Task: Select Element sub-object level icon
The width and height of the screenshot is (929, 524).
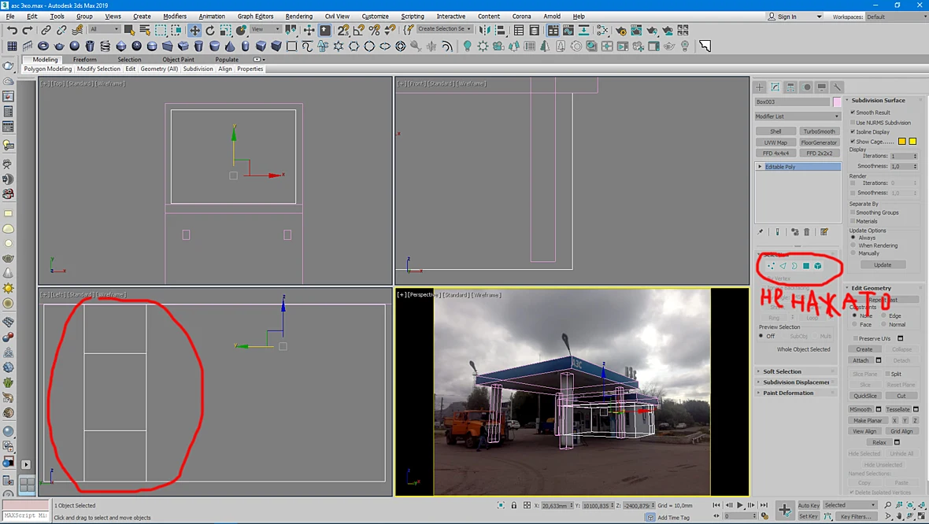Action: pyautogui.click(x=818, y=267)
